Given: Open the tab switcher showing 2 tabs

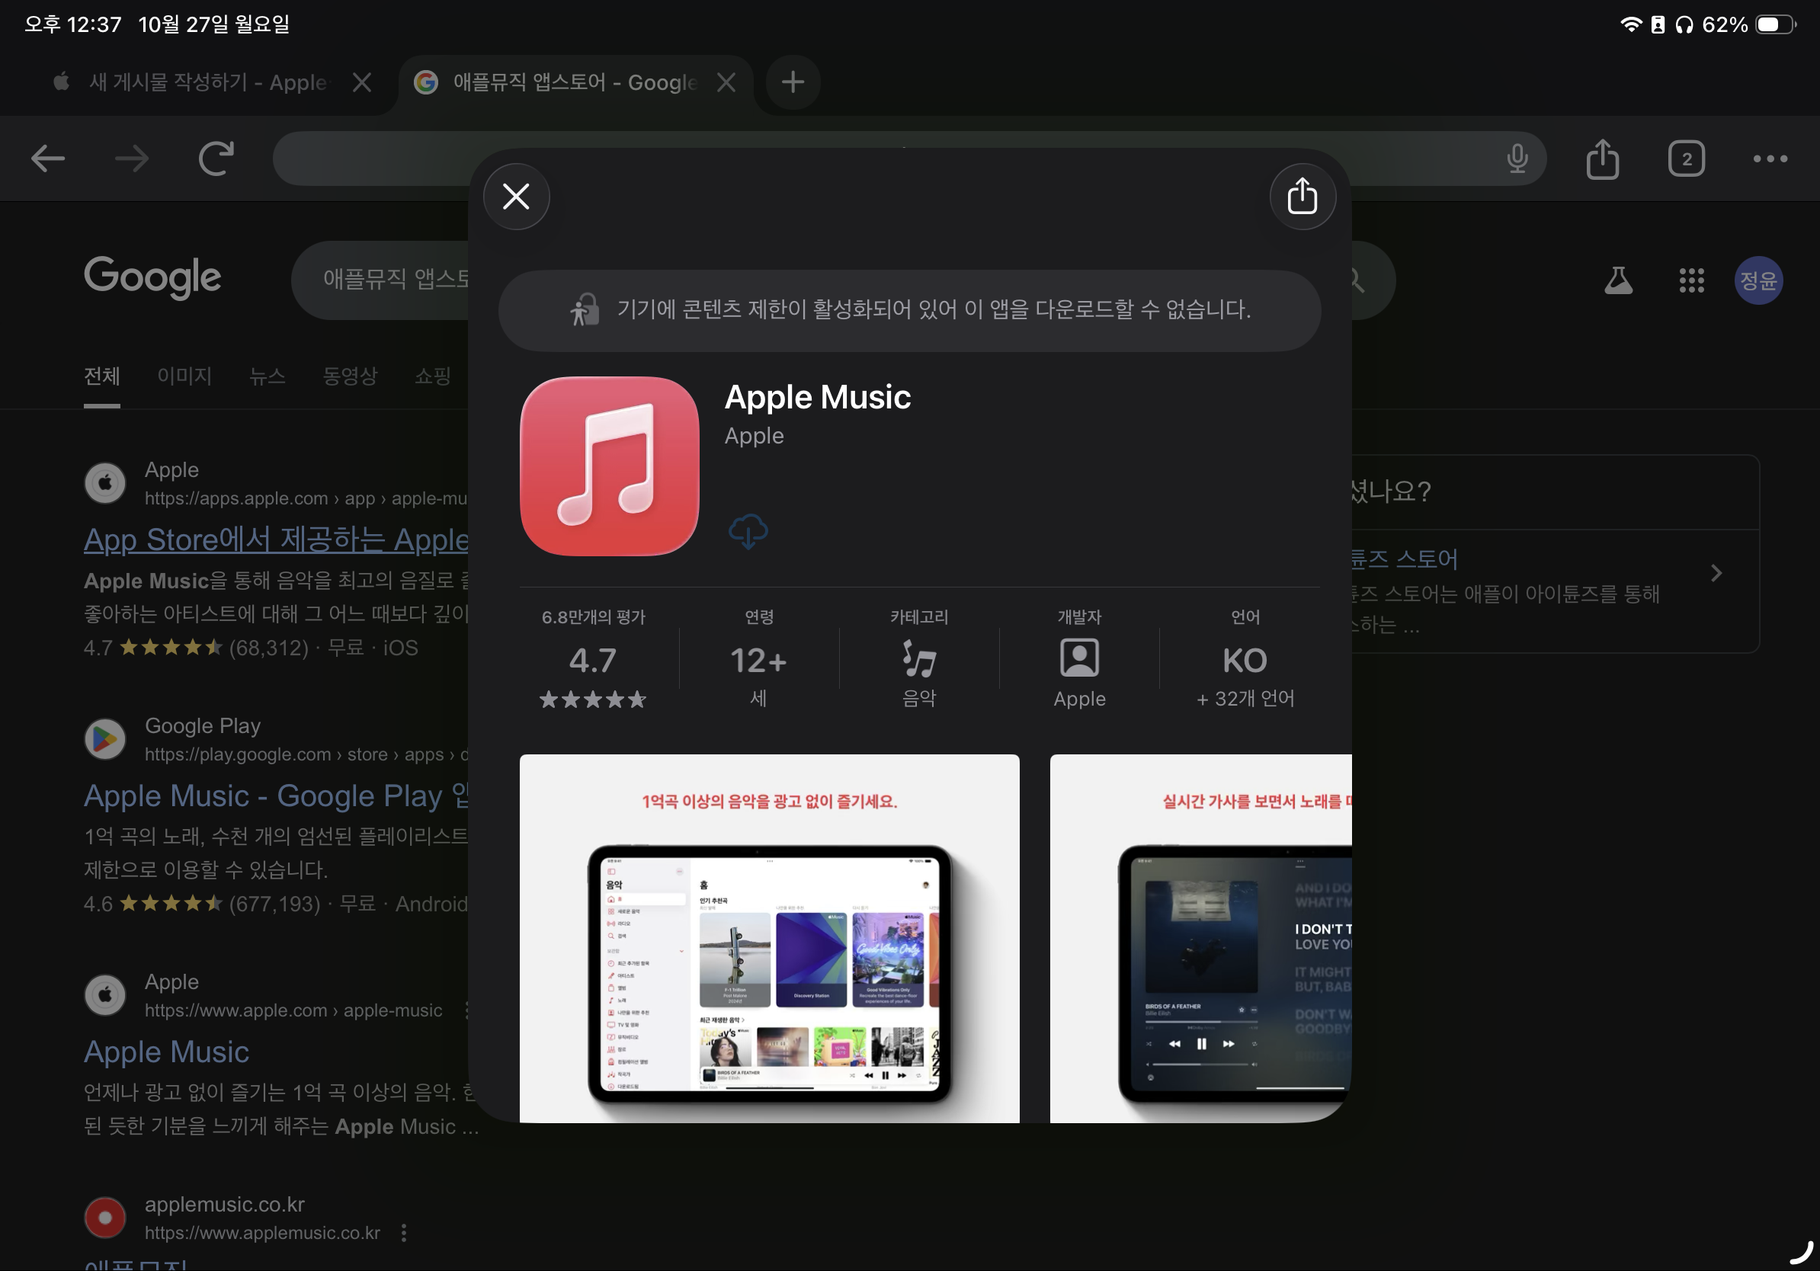Looking at the screenshot, I should pos(1686,158).
